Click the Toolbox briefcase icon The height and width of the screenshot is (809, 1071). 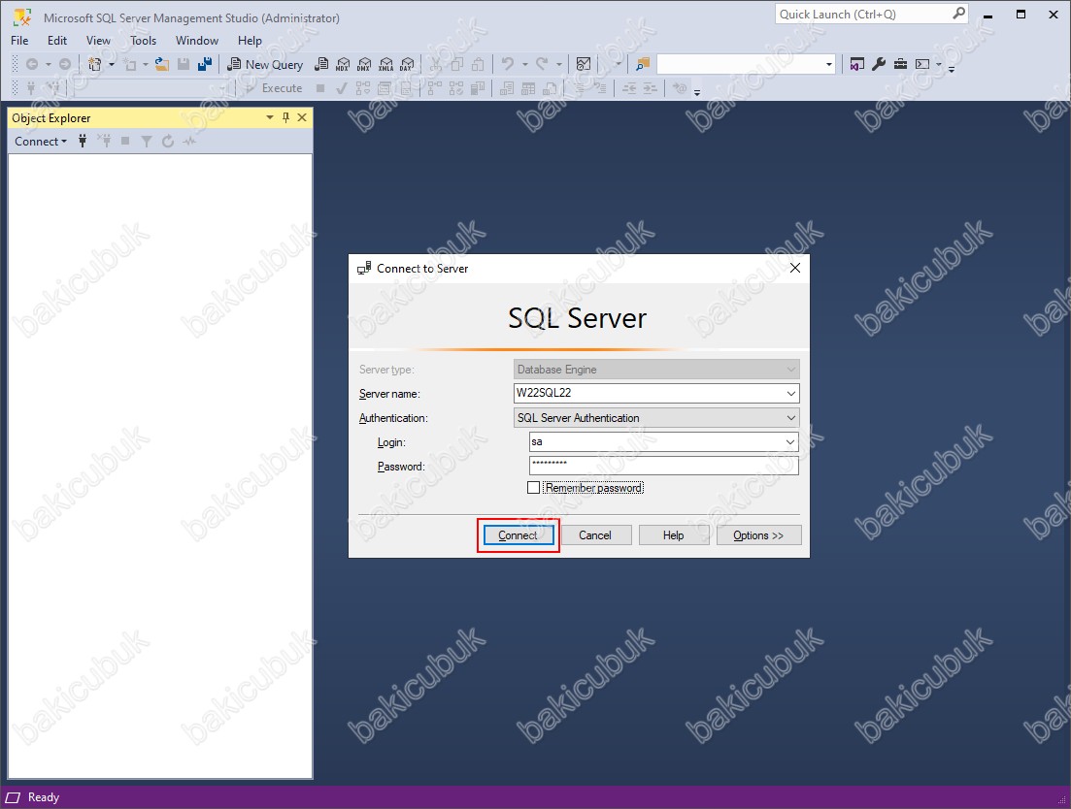900,64
